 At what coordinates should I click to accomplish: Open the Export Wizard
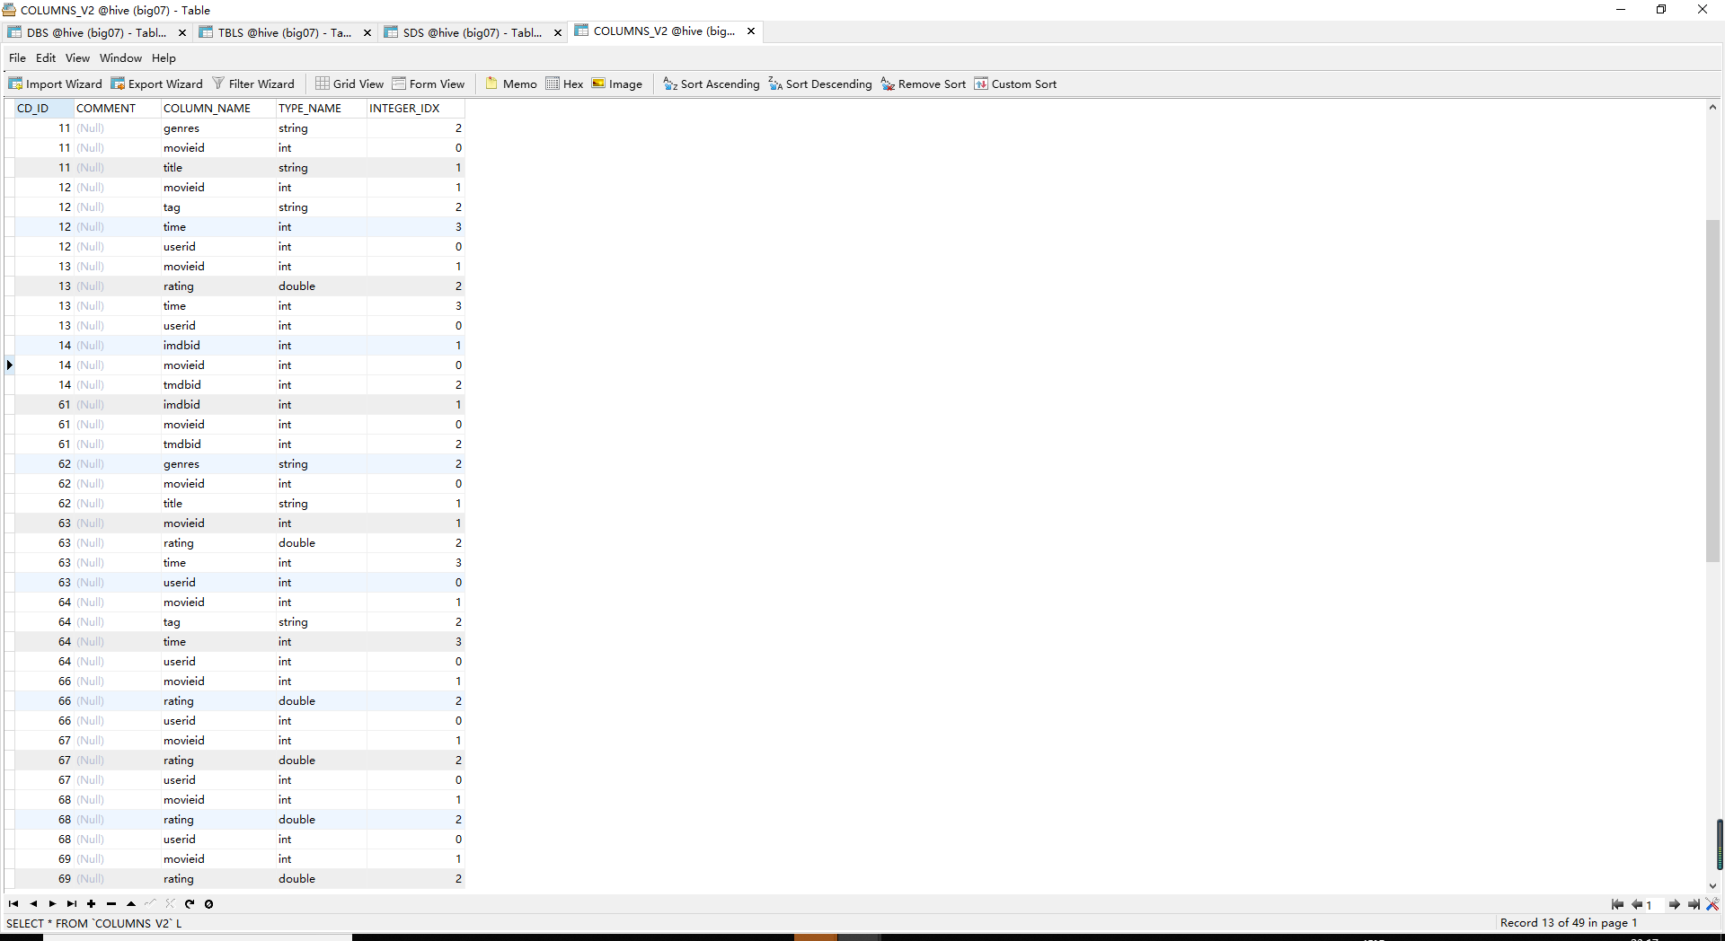click(x=156, y=84)
